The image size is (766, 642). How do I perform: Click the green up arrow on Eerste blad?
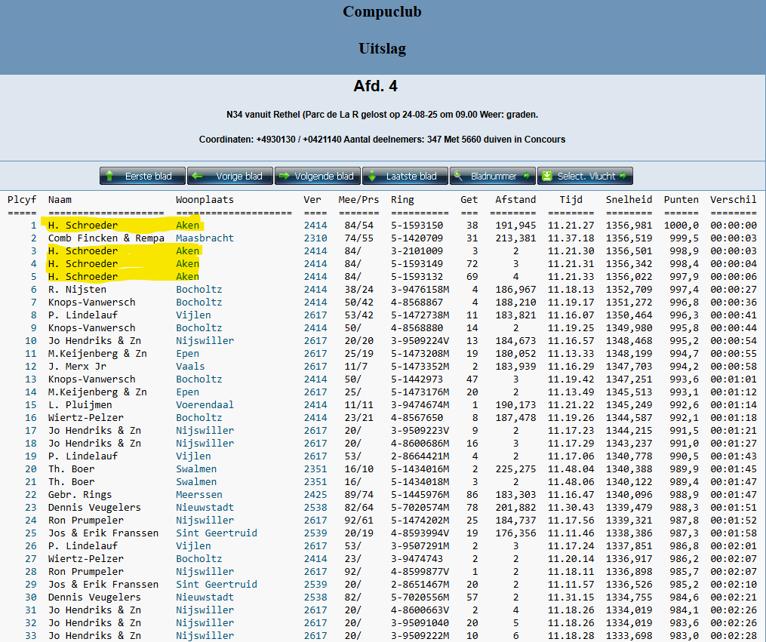coord(109,177)
